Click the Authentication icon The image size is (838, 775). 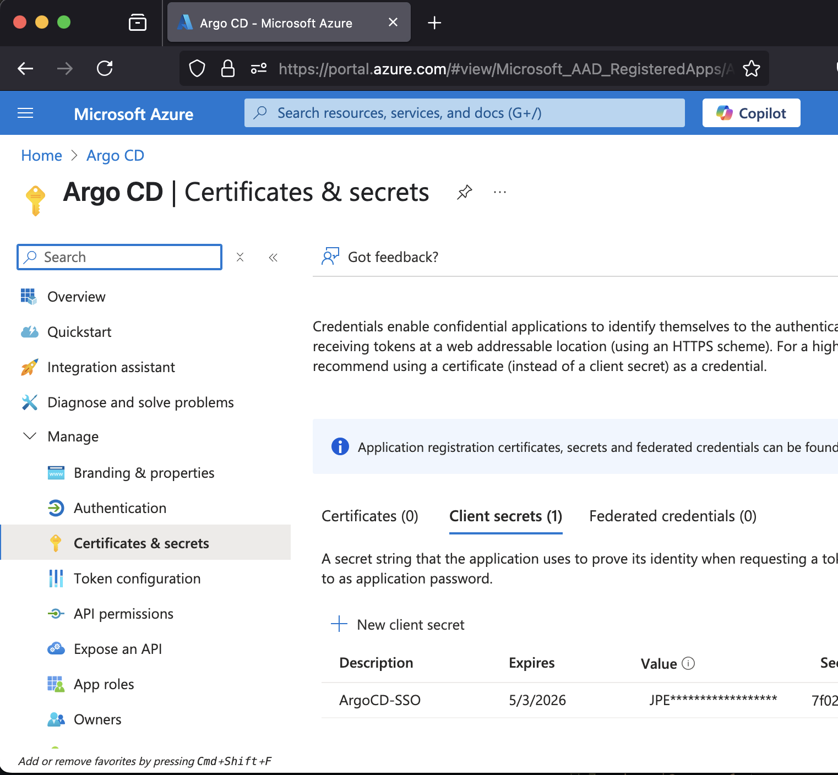[x=56, y=508]
